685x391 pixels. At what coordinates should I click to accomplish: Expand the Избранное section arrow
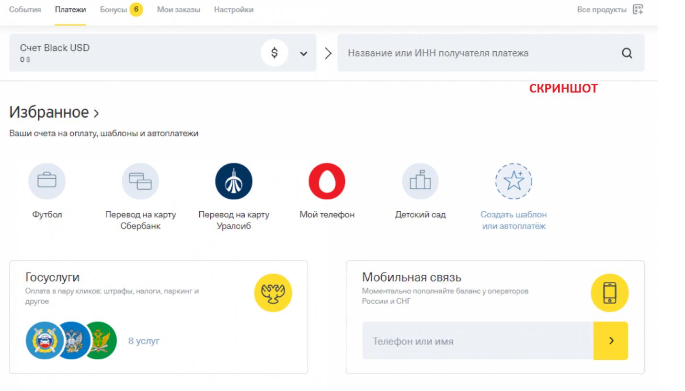[96, 114]
